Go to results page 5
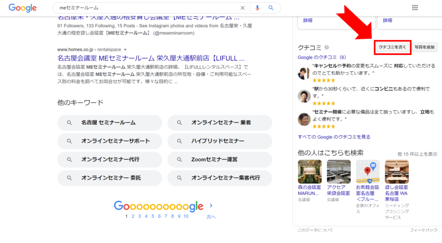Viewport: 442px width, 243px height. pyautogui.click(x=153, y=216)
